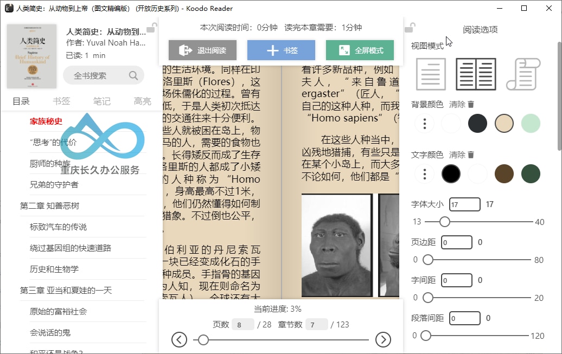The width and height of the screenshot is (562, 354).
Task: Click the search magnifier icon
Action: 133,75
